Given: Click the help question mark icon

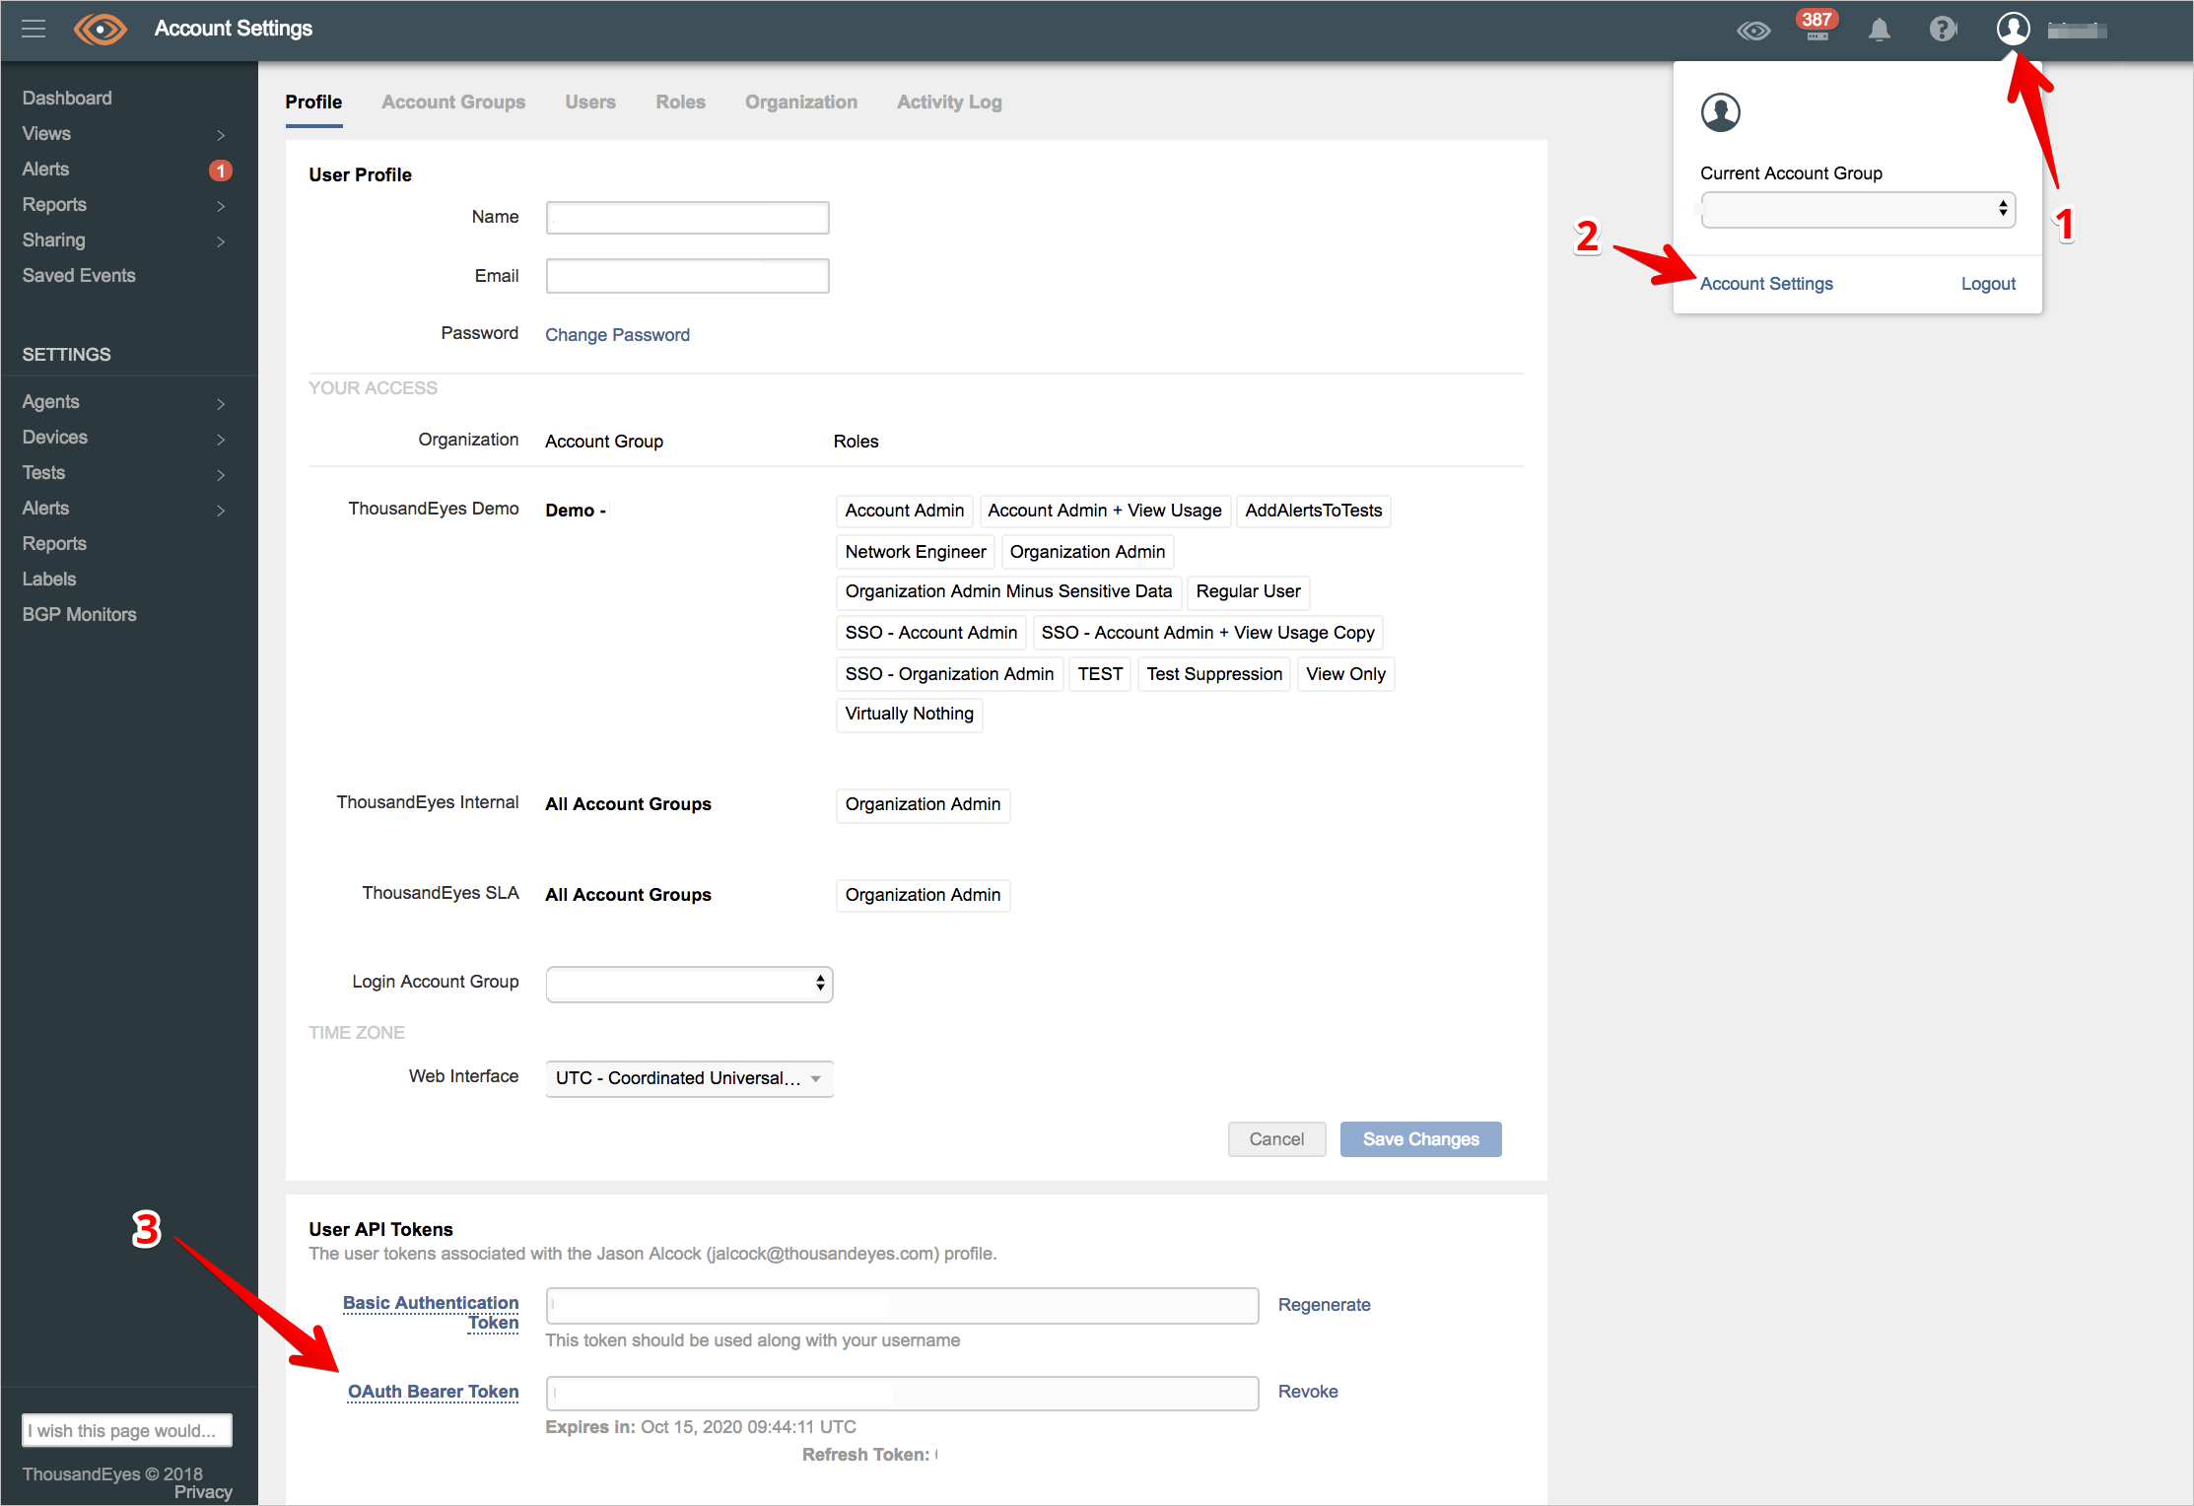Looking at the screenshot, I should pos(1939,32).
